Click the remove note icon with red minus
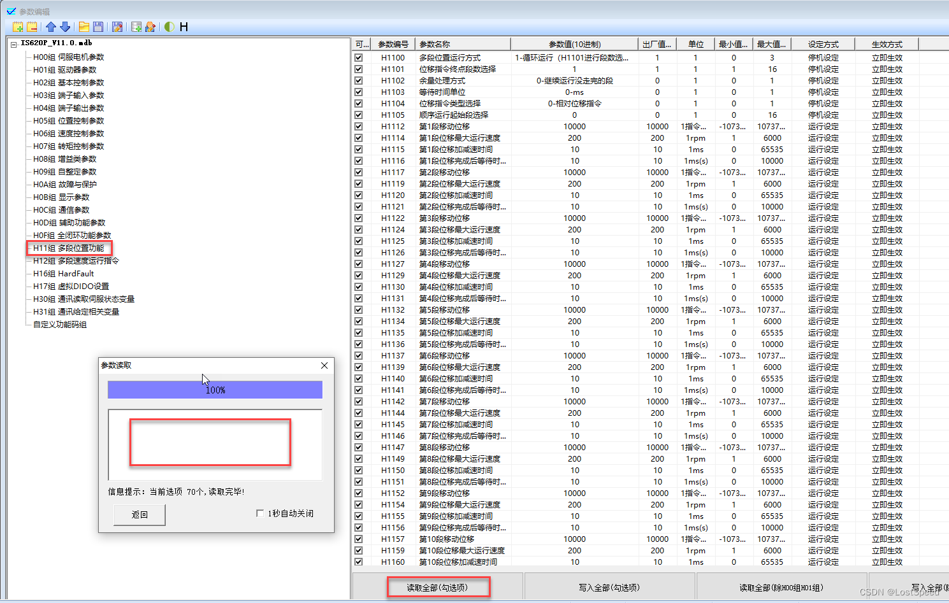This screenshot has height=603, width=949. click(32, 27)
